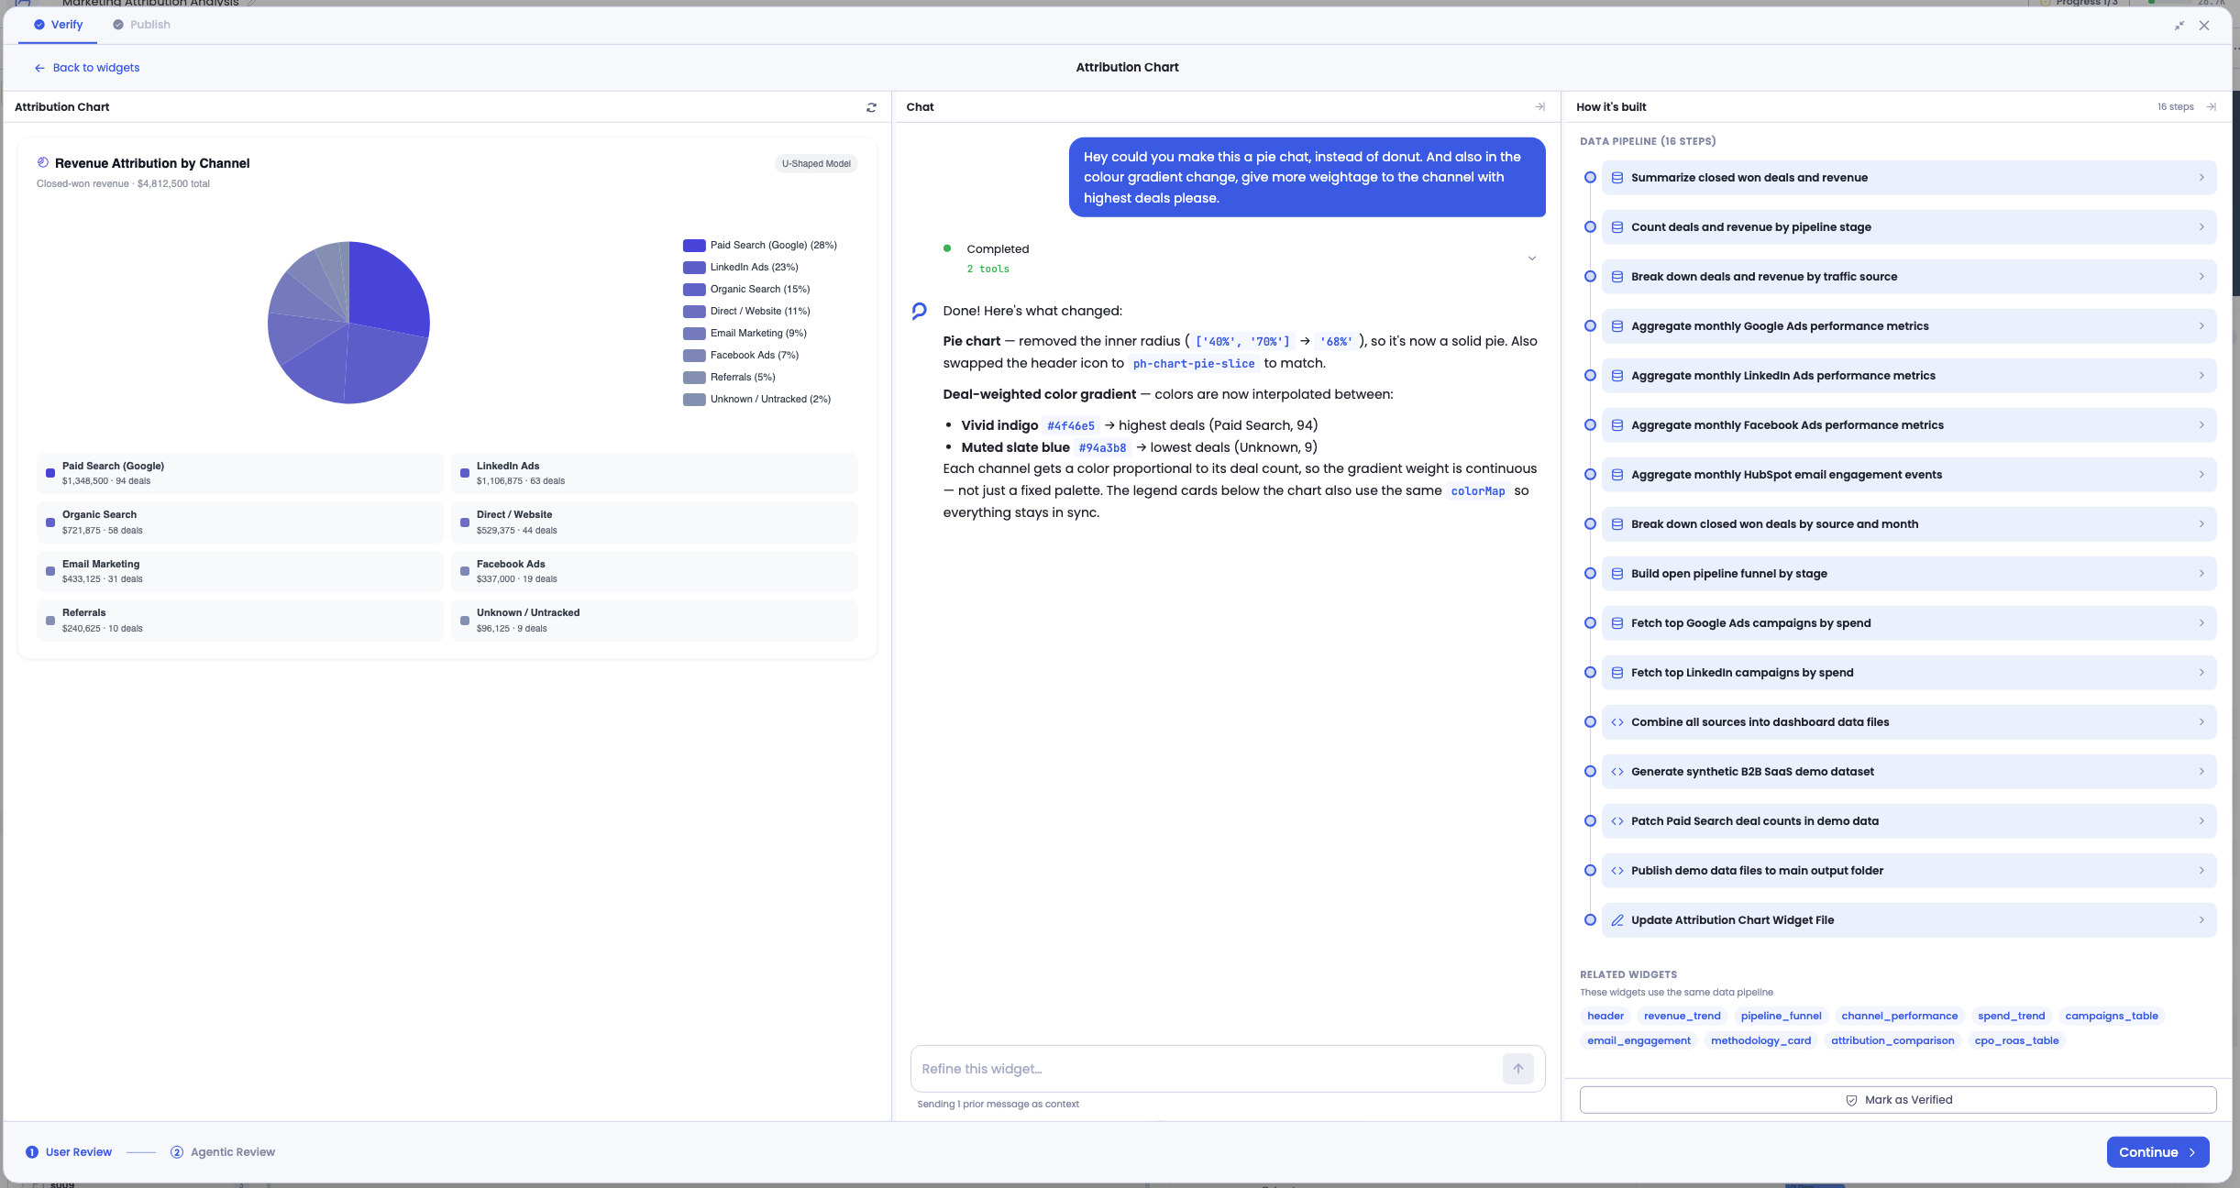Click the database icon on Summarize closed won deals

[x=1617, y=178]
